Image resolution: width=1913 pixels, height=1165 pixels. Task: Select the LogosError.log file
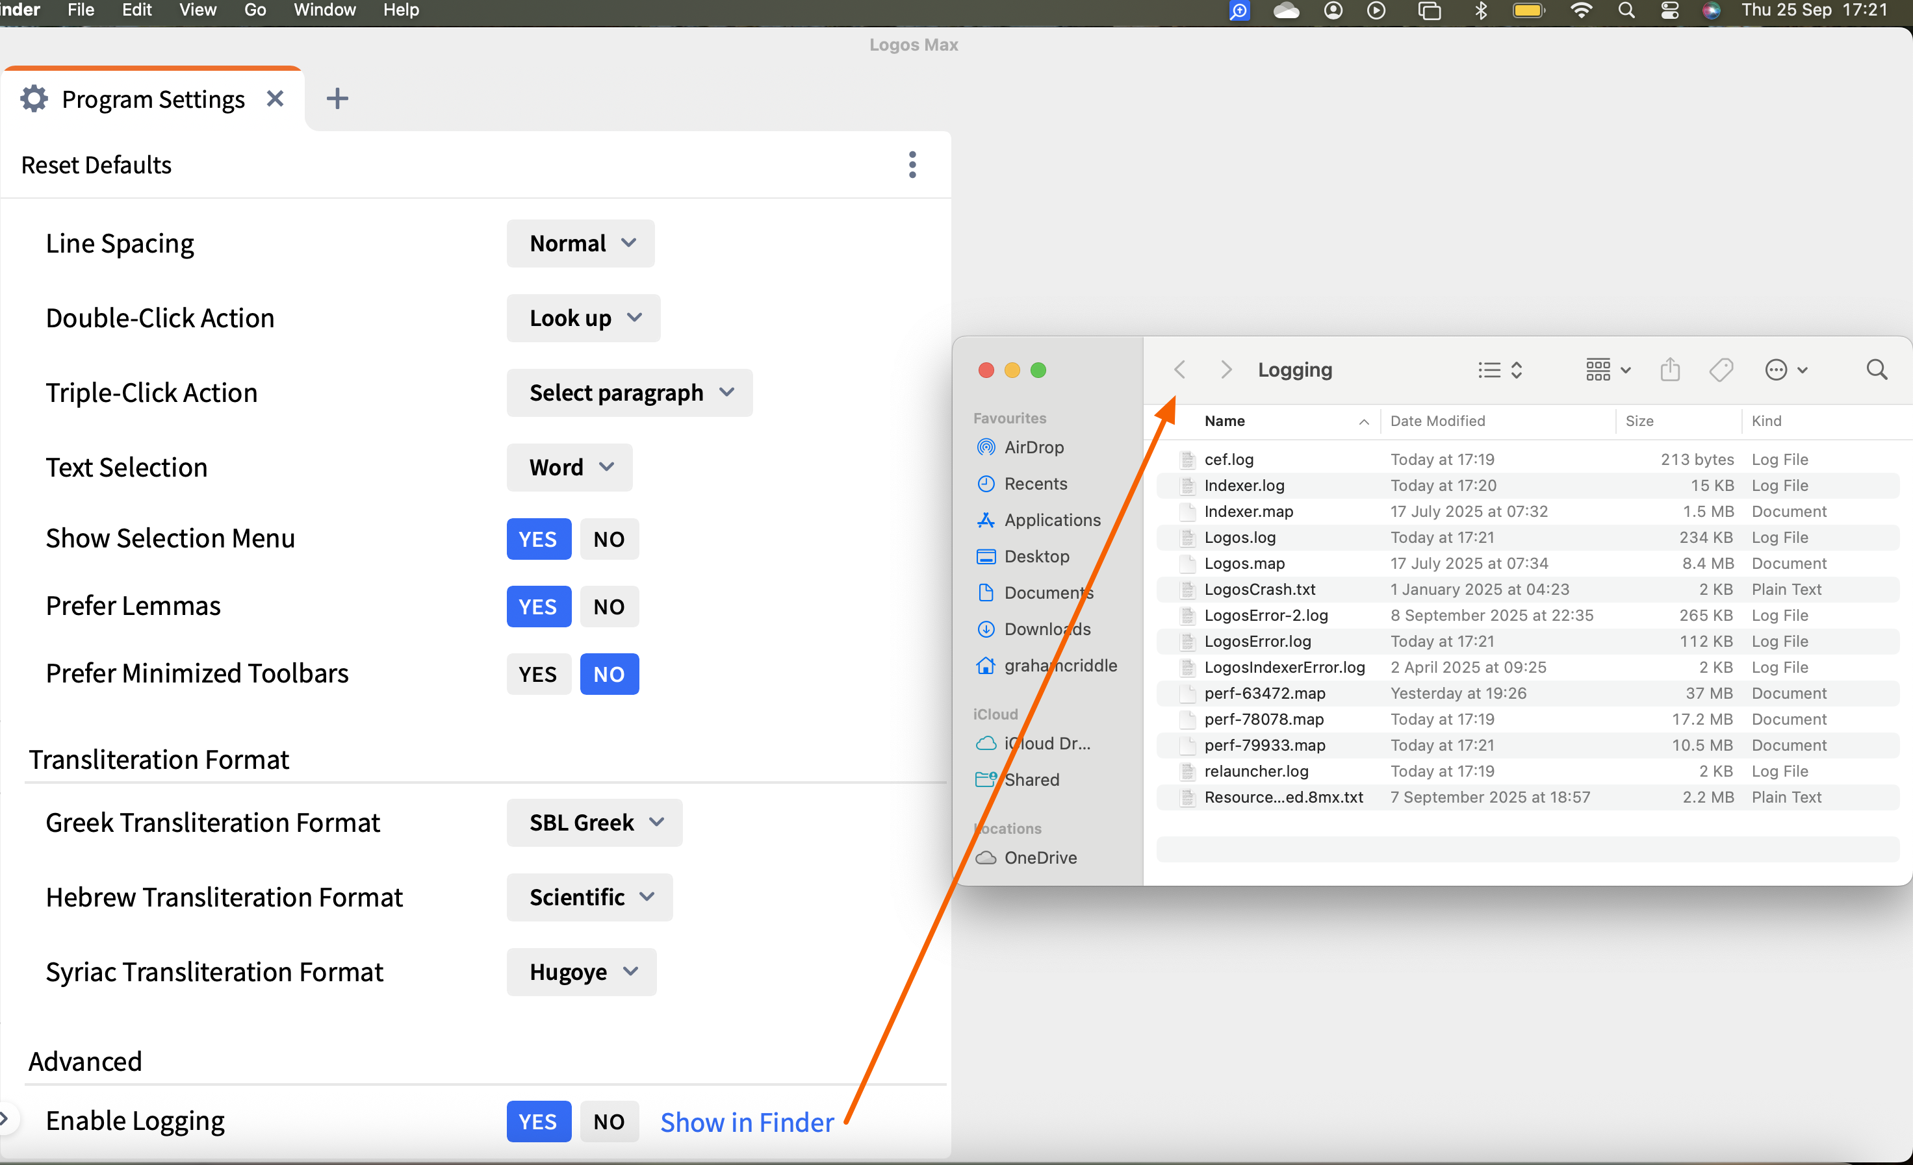coord(1528,641)
